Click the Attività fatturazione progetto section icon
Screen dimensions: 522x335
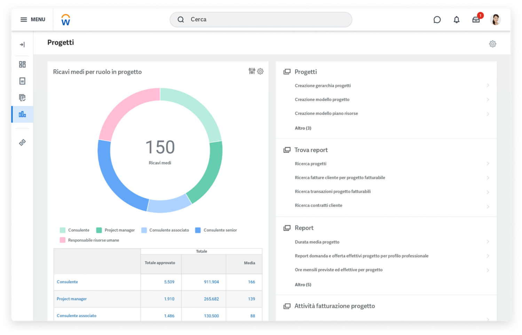coord(287,306)
